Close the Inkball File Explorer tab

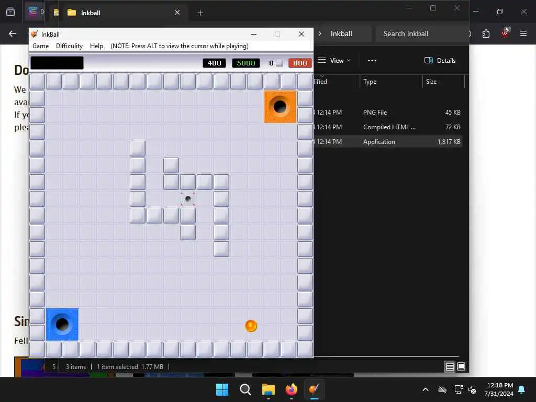[177, 13]
